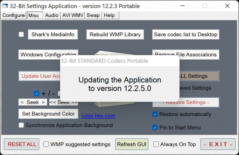Open the Help tab

(x=109, y=15)
